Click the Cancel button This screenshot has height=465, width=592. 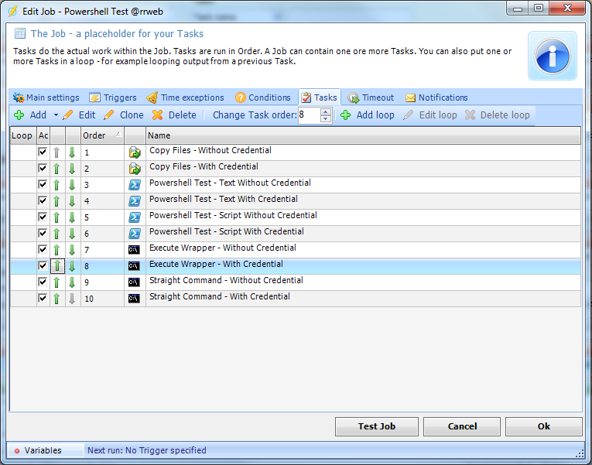[x=462, y=426]
